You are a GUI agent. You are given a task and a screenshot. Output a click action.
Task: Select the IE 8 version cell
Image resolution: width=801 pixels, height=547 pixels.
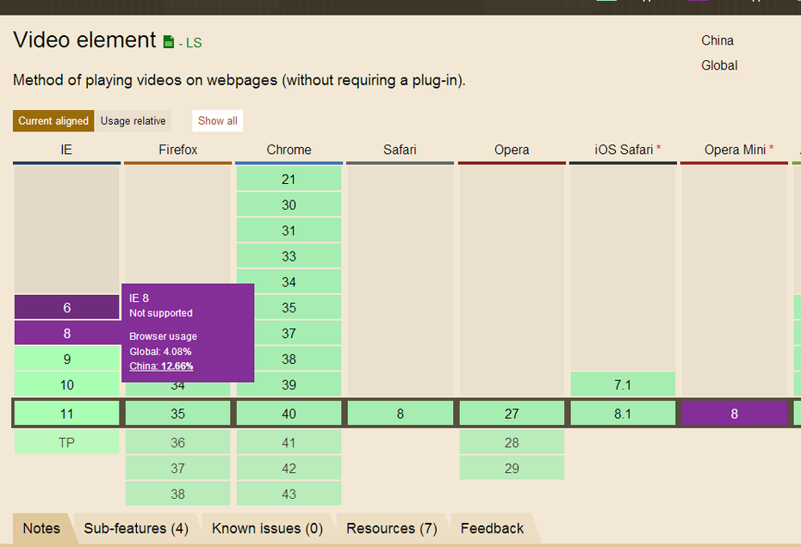pyautogui.click(x=67, y=333)
